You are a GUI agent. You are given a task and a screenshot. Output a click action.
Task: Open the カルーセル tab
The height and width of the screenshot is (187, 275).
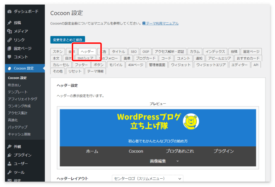click(x=61, y=65)
